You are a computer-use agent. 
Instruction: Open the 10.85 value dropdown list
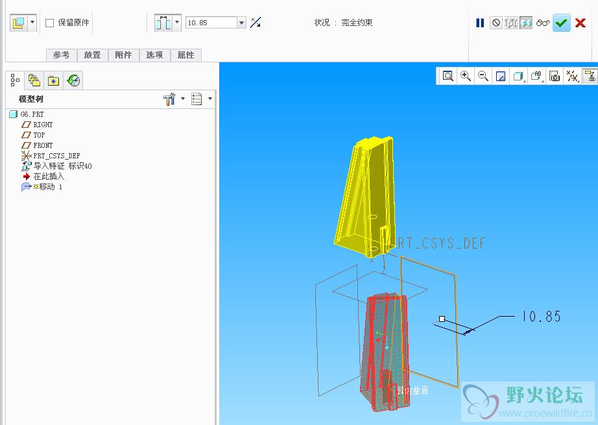click(241, 23)
